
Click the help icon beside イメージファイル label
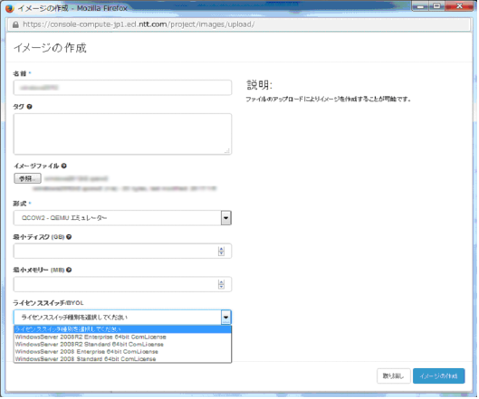click(64, 166)
